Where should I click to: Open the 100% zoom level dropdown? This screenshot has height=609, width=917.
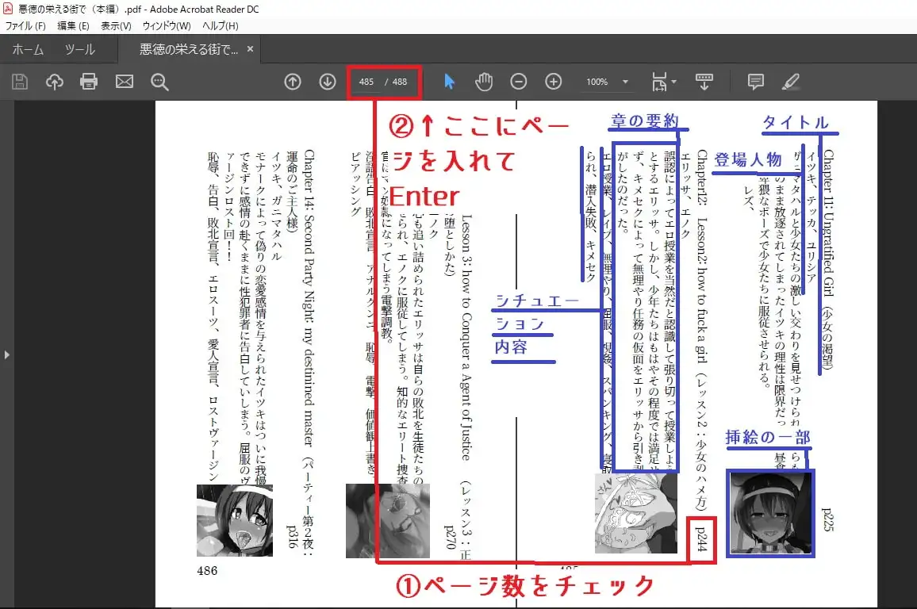[x=608, y=82]
